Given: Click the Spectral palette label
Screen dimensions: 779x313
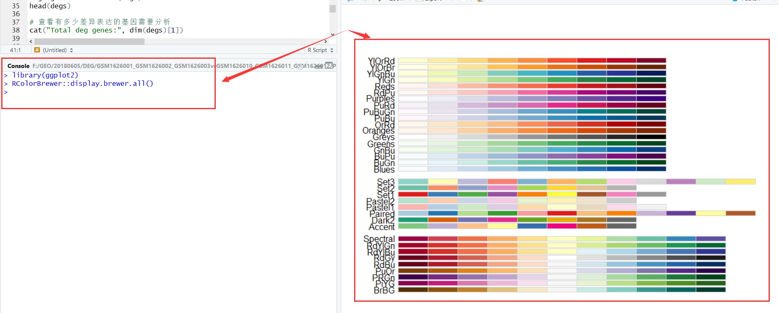Looking at the screenshot, I should click(x=379, y=239).
